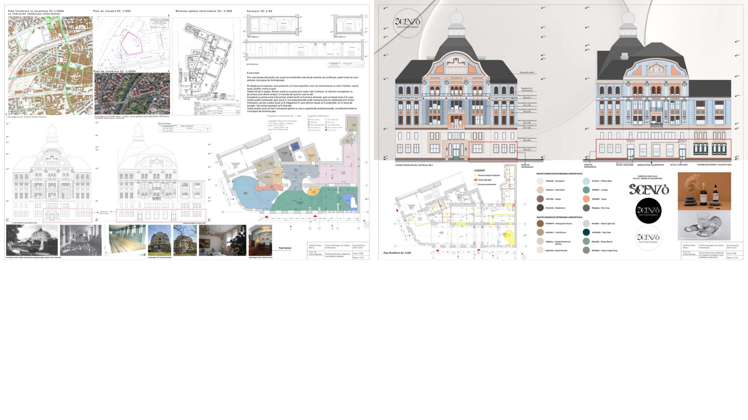Screen dimensions: 748x420
Task: Click 'Planșa: 2/10' in the right title block
Action: [732, 258]
